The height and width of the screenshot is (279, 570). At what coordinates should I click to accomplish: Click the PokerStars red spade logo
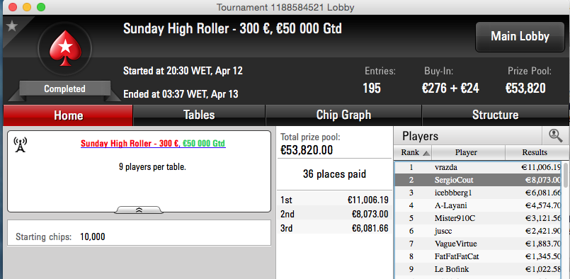[x=65, y=49]
